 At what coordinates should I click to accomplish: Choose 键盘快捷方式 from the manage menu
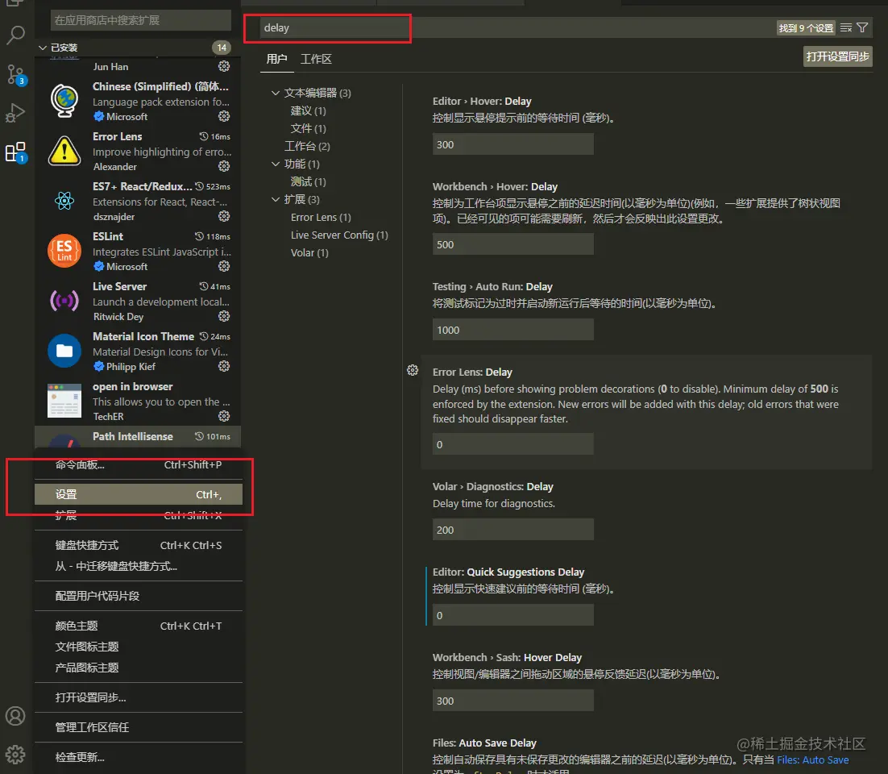(138, 546)
